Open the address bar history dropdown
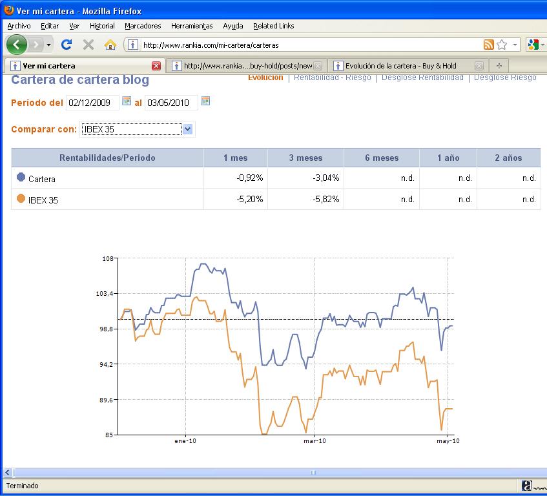The height and width of the screenshot is (496, 547). coord(515,45)
